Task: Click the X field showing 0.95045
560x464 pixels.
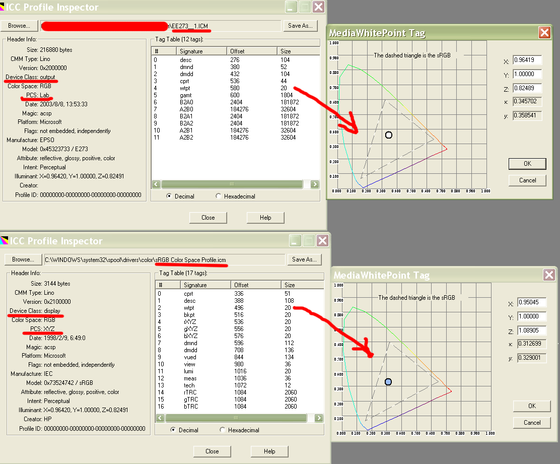Action: pos(532,302)
